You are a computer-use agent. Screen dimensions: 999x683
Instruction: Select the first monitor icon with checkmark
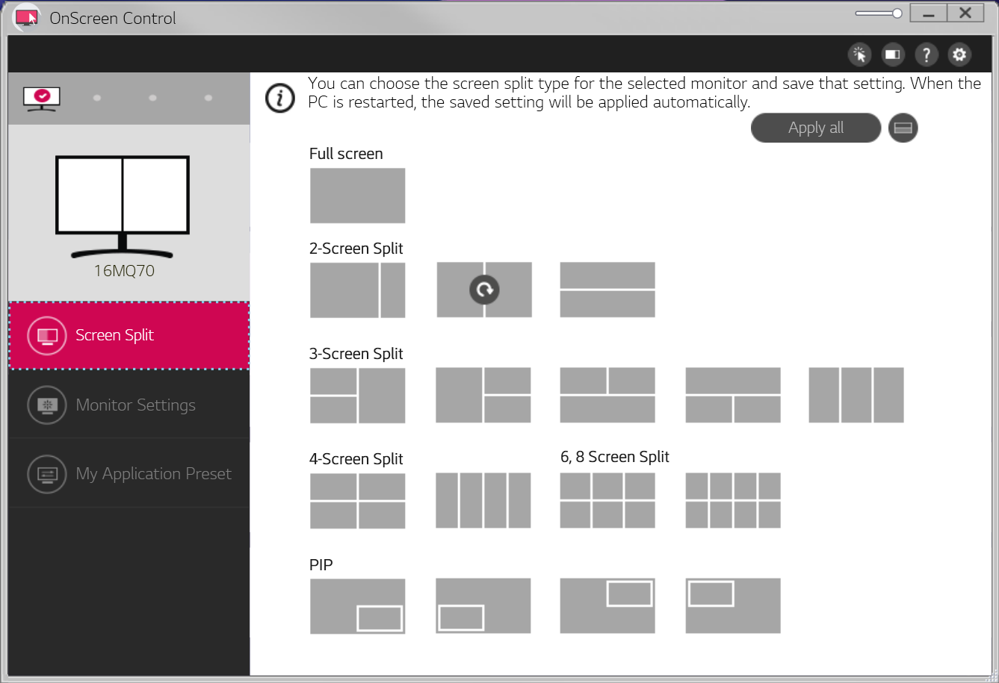[42, 99]
